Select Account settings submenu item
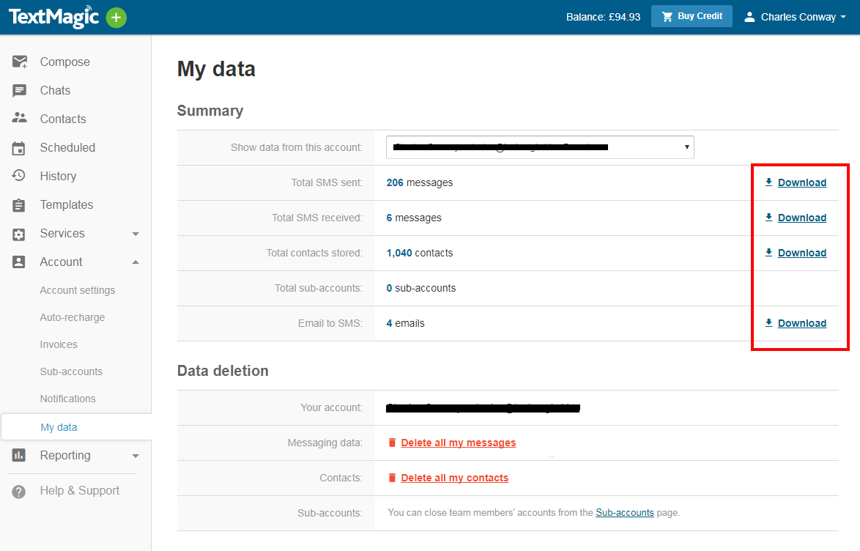This screenshot has width=860, height=551. pos(78,290)
